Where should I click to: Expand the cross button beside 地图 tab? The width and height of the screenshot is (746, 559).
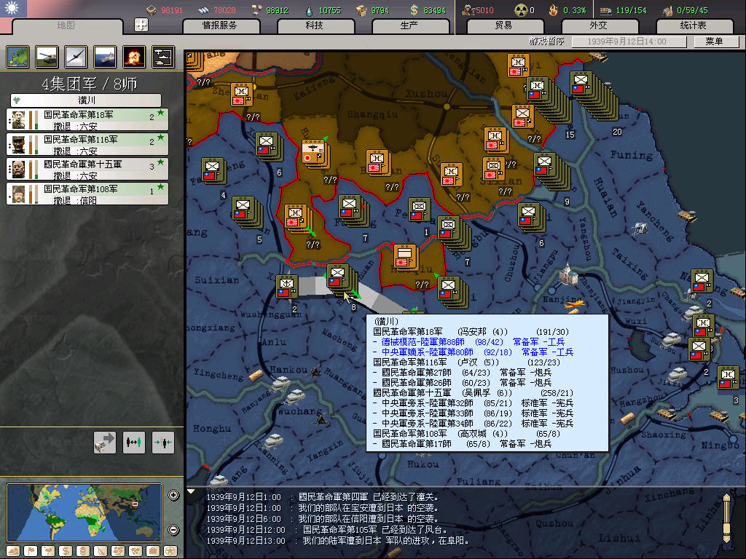pyautogui.click(x=141, y=25)
